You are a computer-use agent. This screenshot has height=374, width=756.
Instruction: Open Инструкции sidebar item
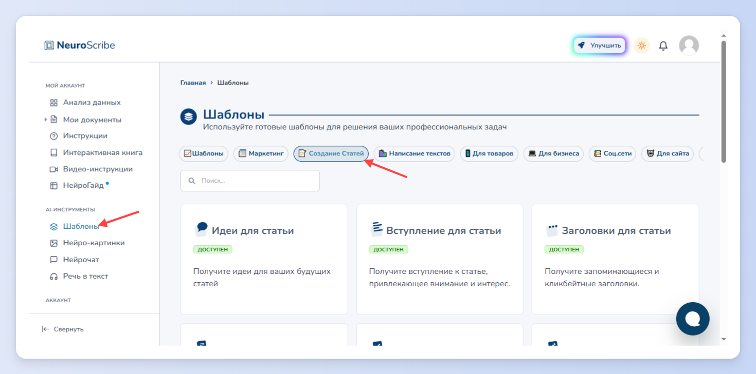85,136
